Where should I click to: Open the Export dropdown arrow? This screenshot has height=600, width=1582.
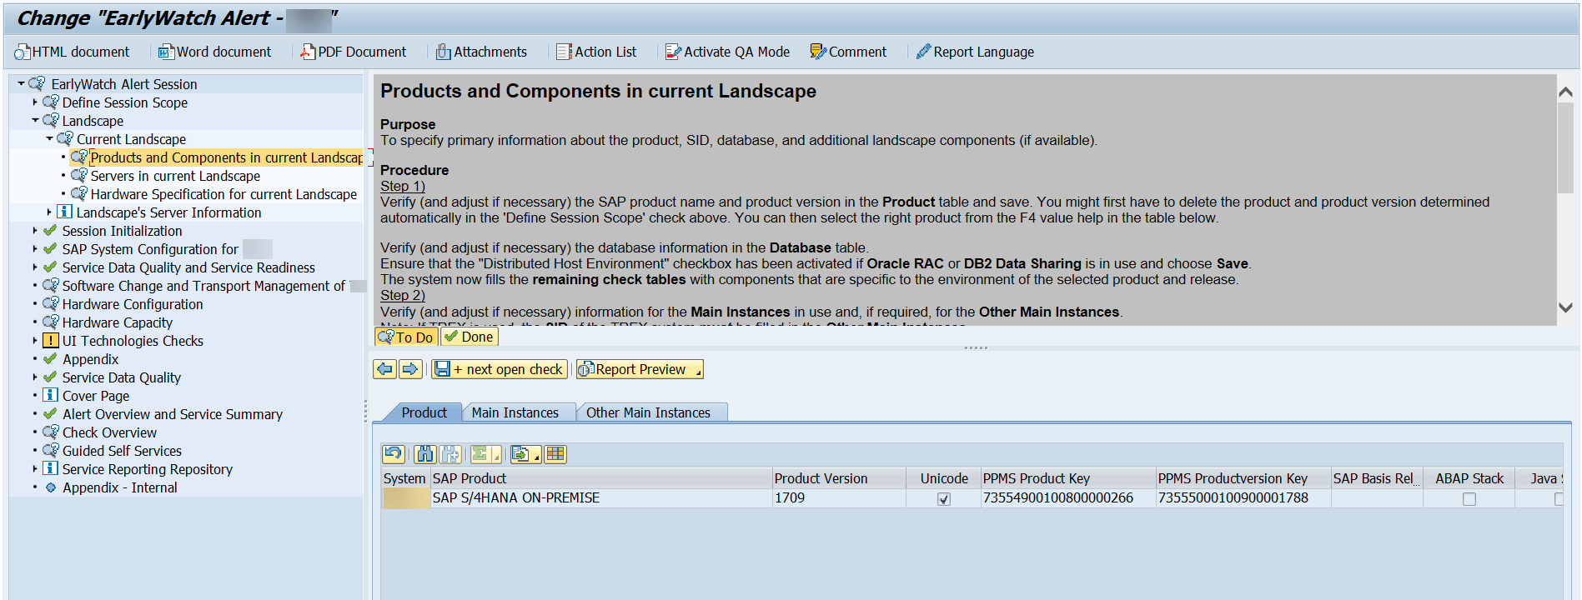click(537, 456)
